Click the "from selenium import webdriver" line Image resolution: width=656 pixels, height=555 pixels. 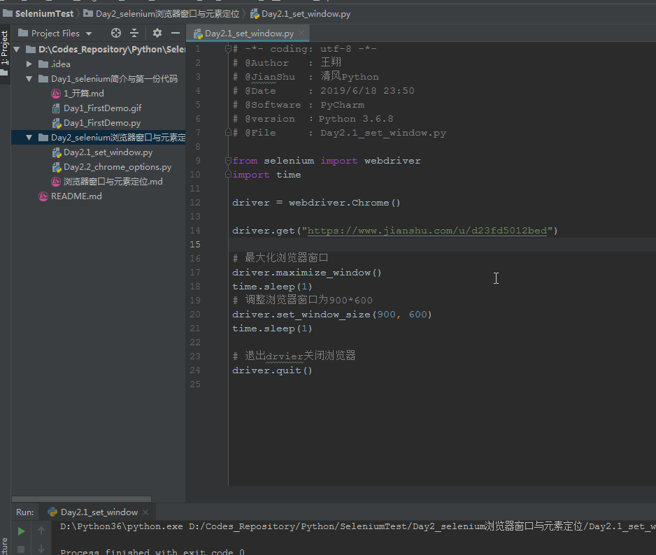coord(327,161)
